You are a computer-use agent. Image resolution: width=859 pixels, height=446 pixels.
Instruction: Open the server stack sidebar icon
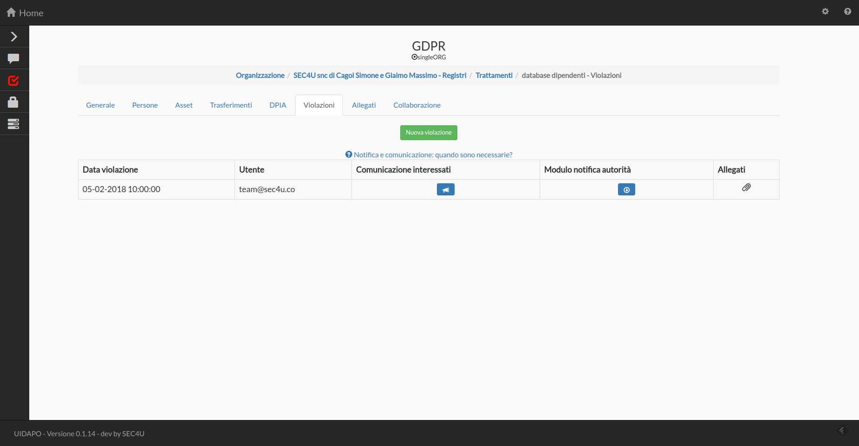coord(13,124)
